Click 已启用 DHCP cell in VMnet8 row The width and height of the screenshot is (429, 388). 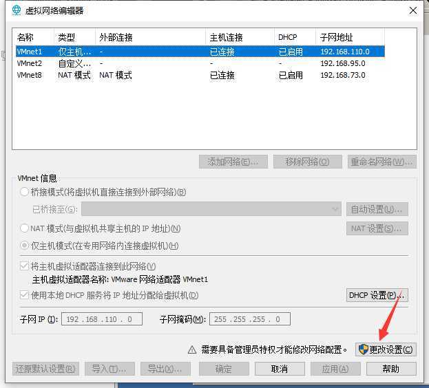click(291, 75)
